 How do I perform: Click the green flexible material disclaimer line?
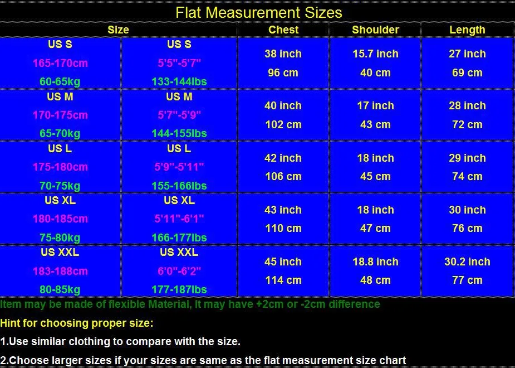[190, 304]
